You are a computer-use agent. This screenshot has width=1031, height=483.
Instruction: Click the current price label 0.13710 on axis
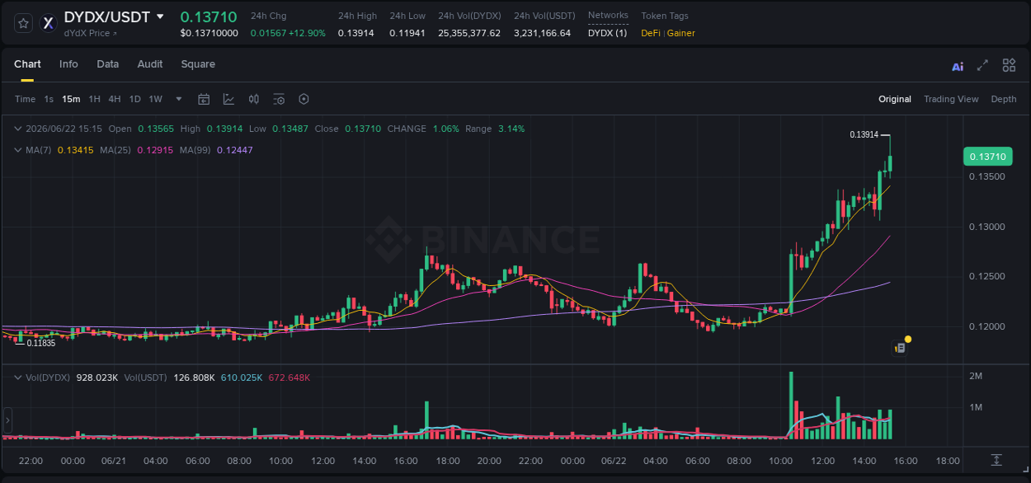(x=987, y=157)
